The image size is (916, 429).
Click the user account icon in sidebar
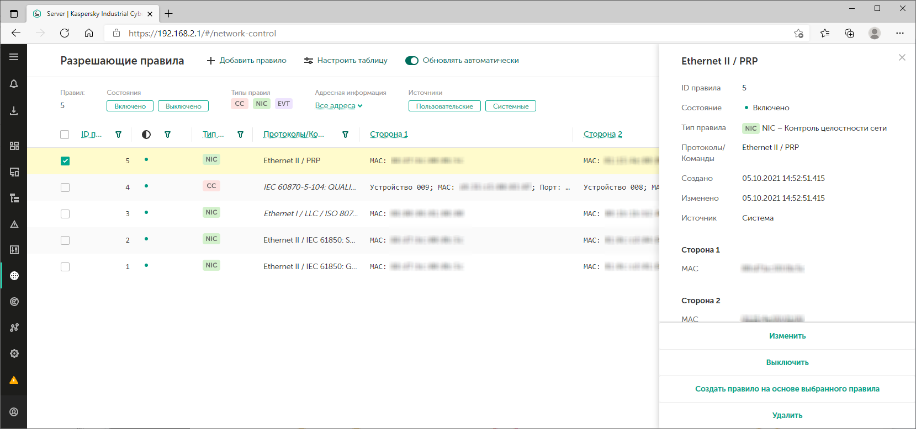click(x=14, y=412)
